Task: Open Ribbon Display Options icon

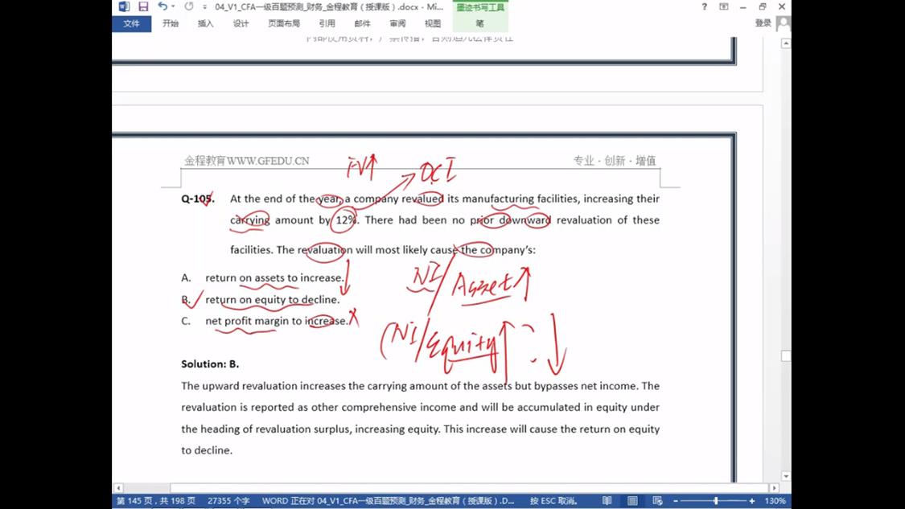Action: click(724, 7)
